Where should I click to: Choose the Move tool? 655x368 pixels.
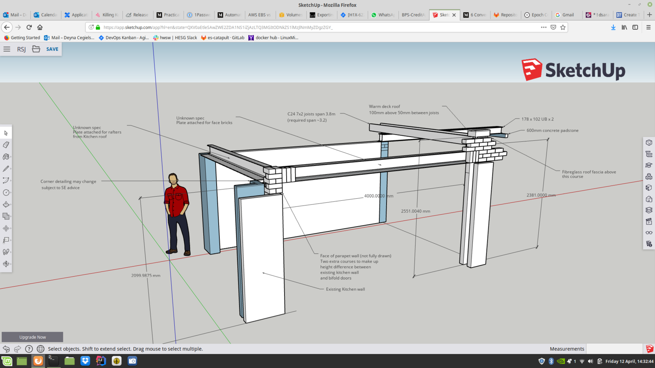[6, 229]
